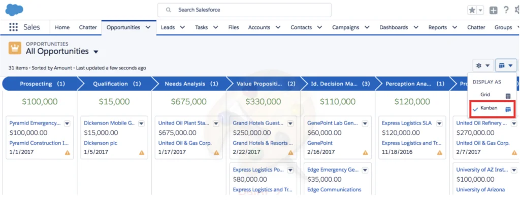Open the first Chatter tab

coord(88,27)
